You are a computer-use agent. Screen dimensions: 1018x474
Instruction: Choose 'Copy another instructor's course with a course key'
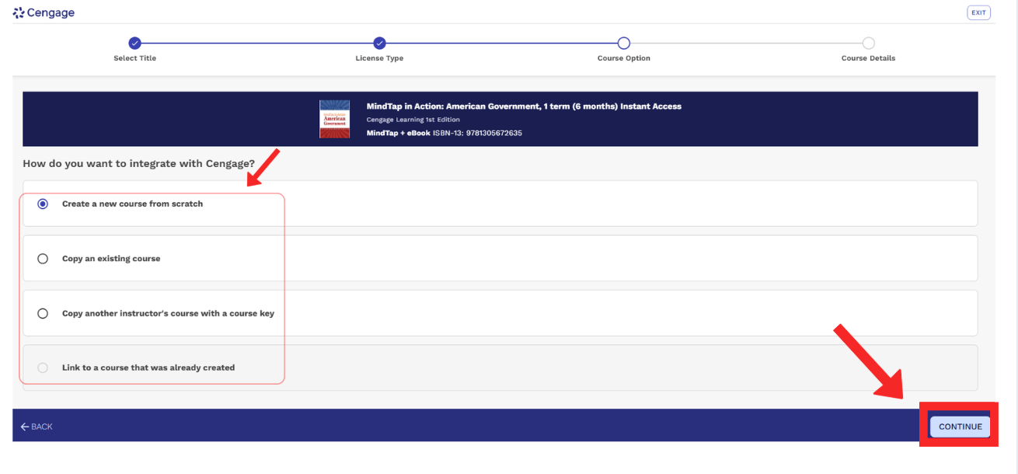[43, 313]
